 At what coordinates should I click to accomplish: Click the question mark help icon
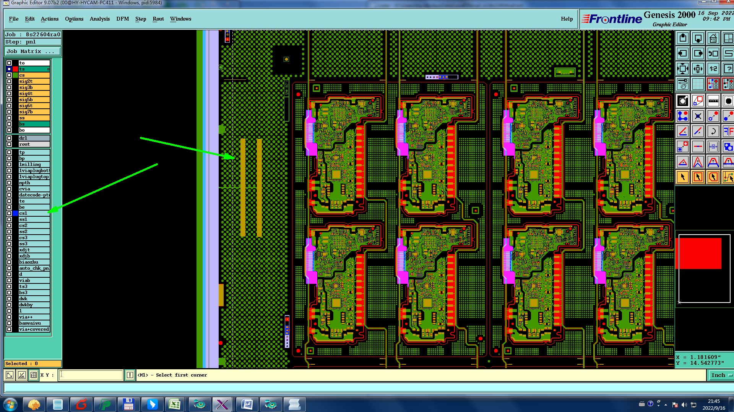point(728,69)
